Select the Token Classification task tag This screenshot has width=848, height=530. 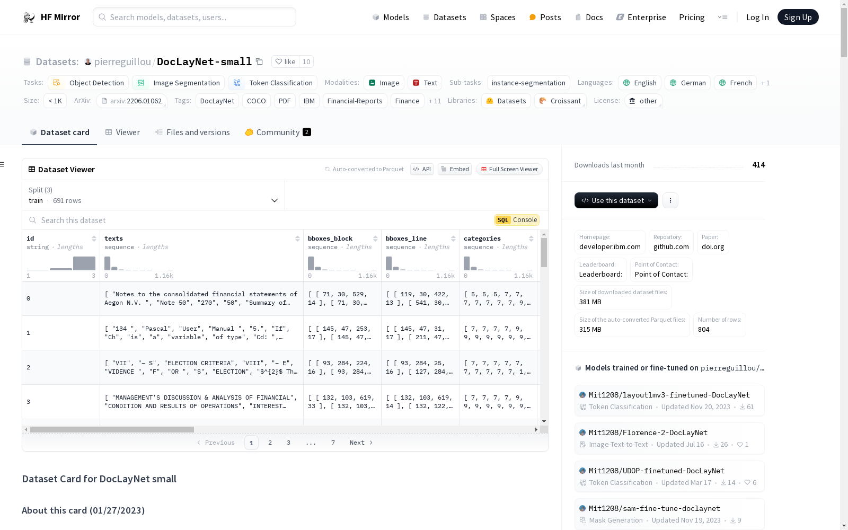click(x=273, y=83)
